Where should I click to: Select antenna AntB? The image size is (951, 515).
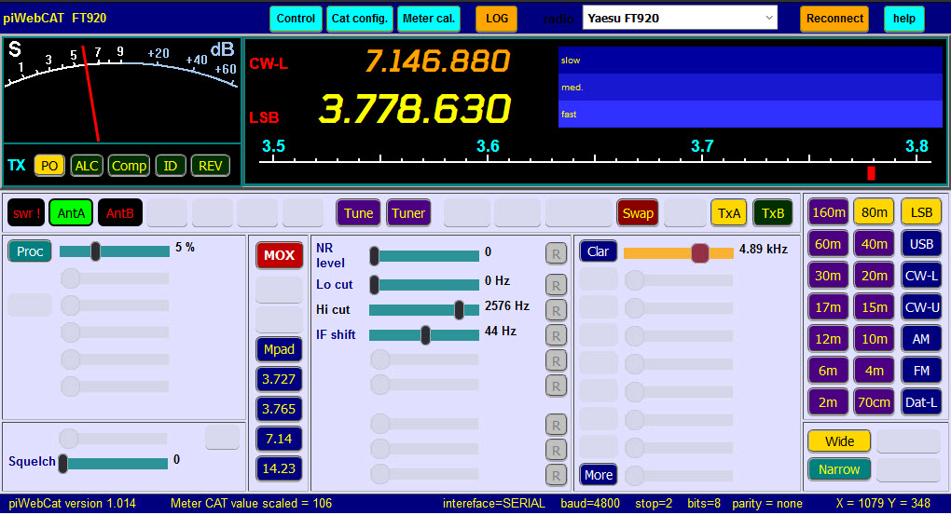pyautogui.click(x=120, y=212)
